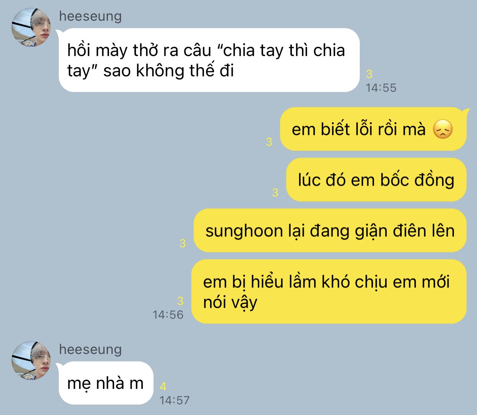This screenshot has height=415, width=477.
Task: Tap heeseung's bottom profile avatar
Action: [31, 361]
